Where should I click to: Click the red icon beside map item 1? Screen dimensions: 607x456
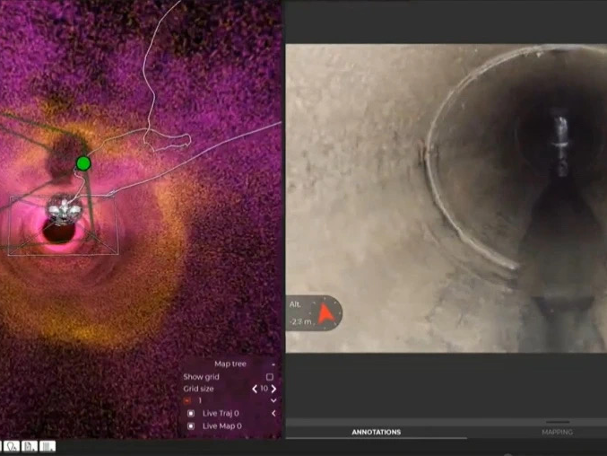coord(188,400)
